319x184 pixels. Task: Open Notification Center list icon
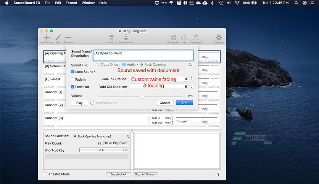312,3
